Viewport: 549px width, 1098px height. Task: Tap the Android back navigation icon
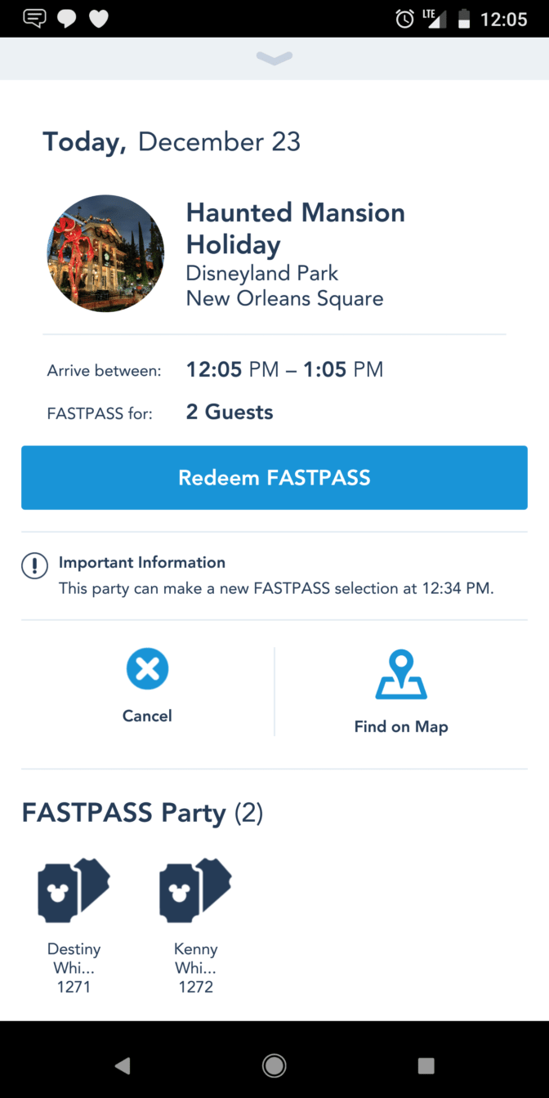123,1065
